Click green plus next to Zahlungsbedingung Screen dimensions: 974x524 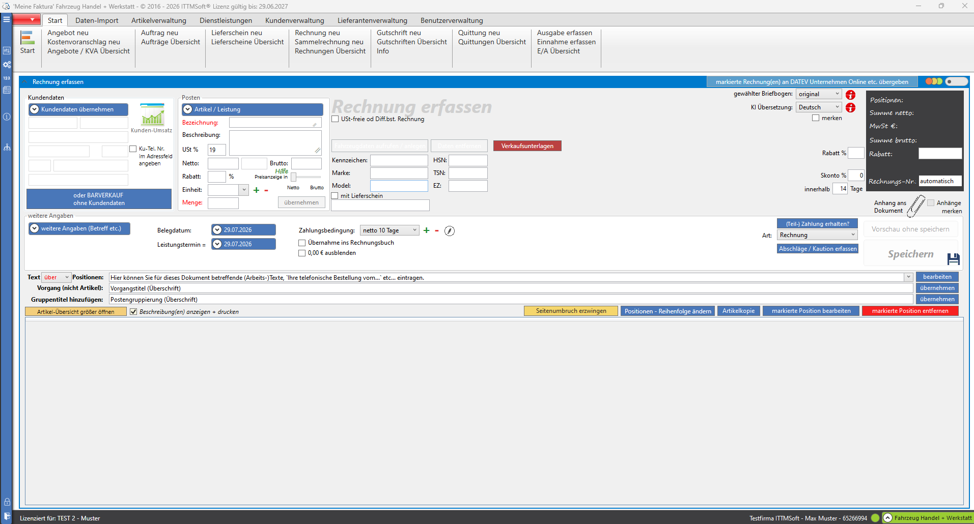coord(427,230)
